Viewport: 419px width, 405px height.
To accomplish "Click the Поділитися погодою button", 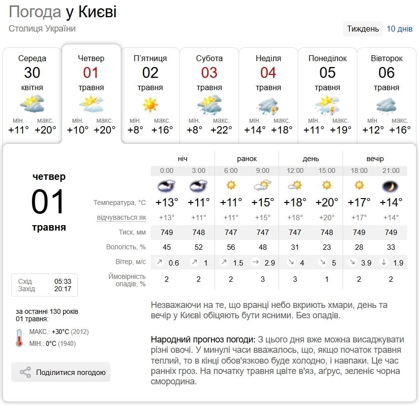I will click(x=61, y=372).
